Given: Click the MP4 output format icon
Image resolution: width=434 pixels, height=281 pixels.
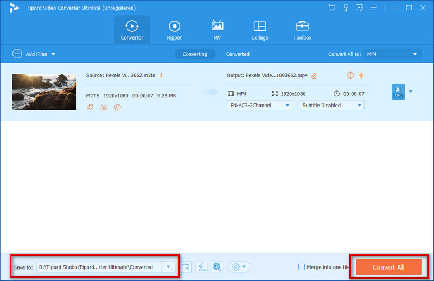Looking at the screenshot, I should pos(398,92).
